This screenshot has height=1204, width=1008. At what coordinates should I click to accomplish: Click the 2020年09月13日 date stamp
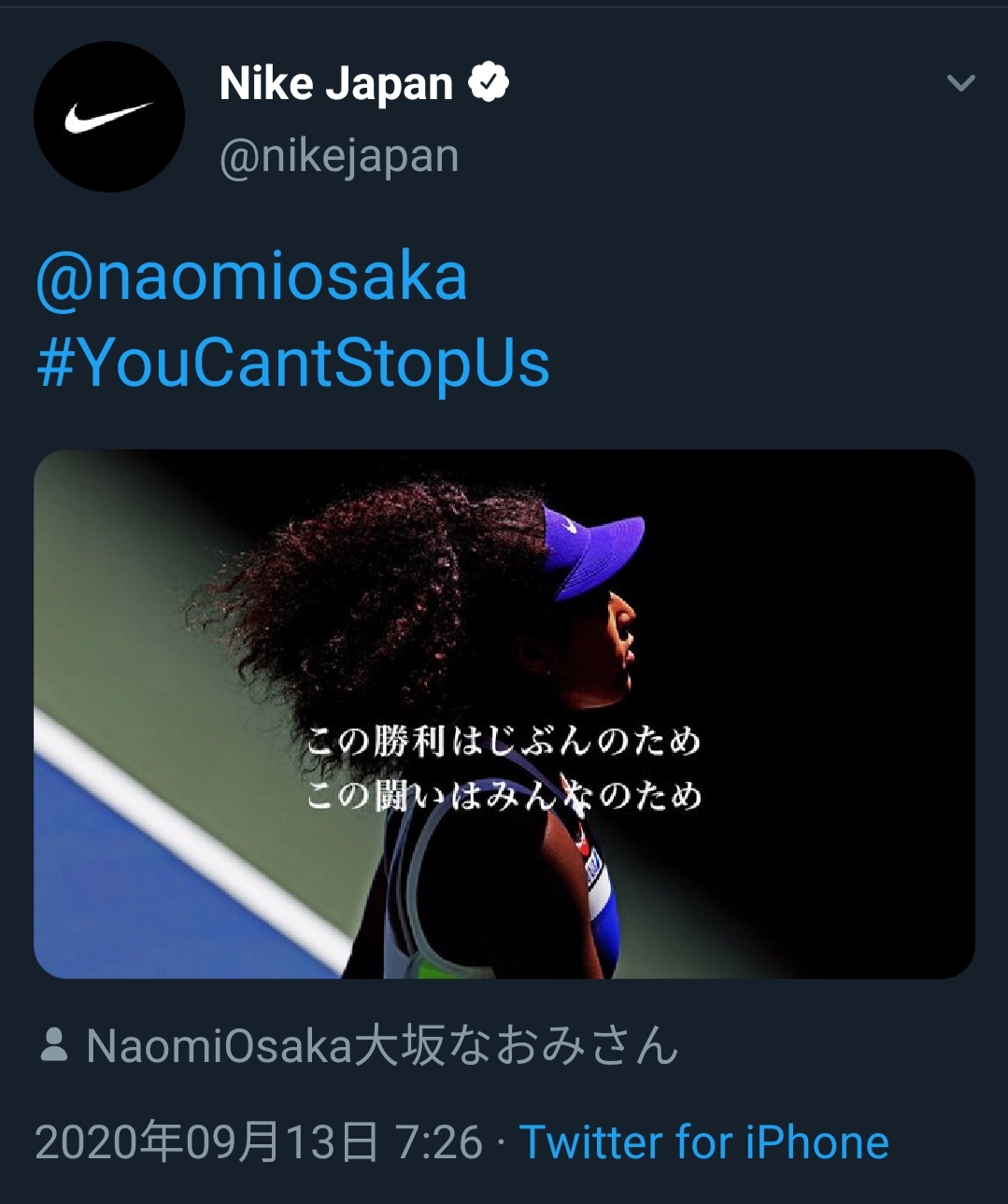206,1142
